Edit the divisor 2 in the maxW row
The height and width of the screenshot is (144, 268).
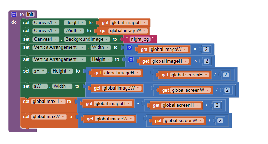tap(220, 121)
